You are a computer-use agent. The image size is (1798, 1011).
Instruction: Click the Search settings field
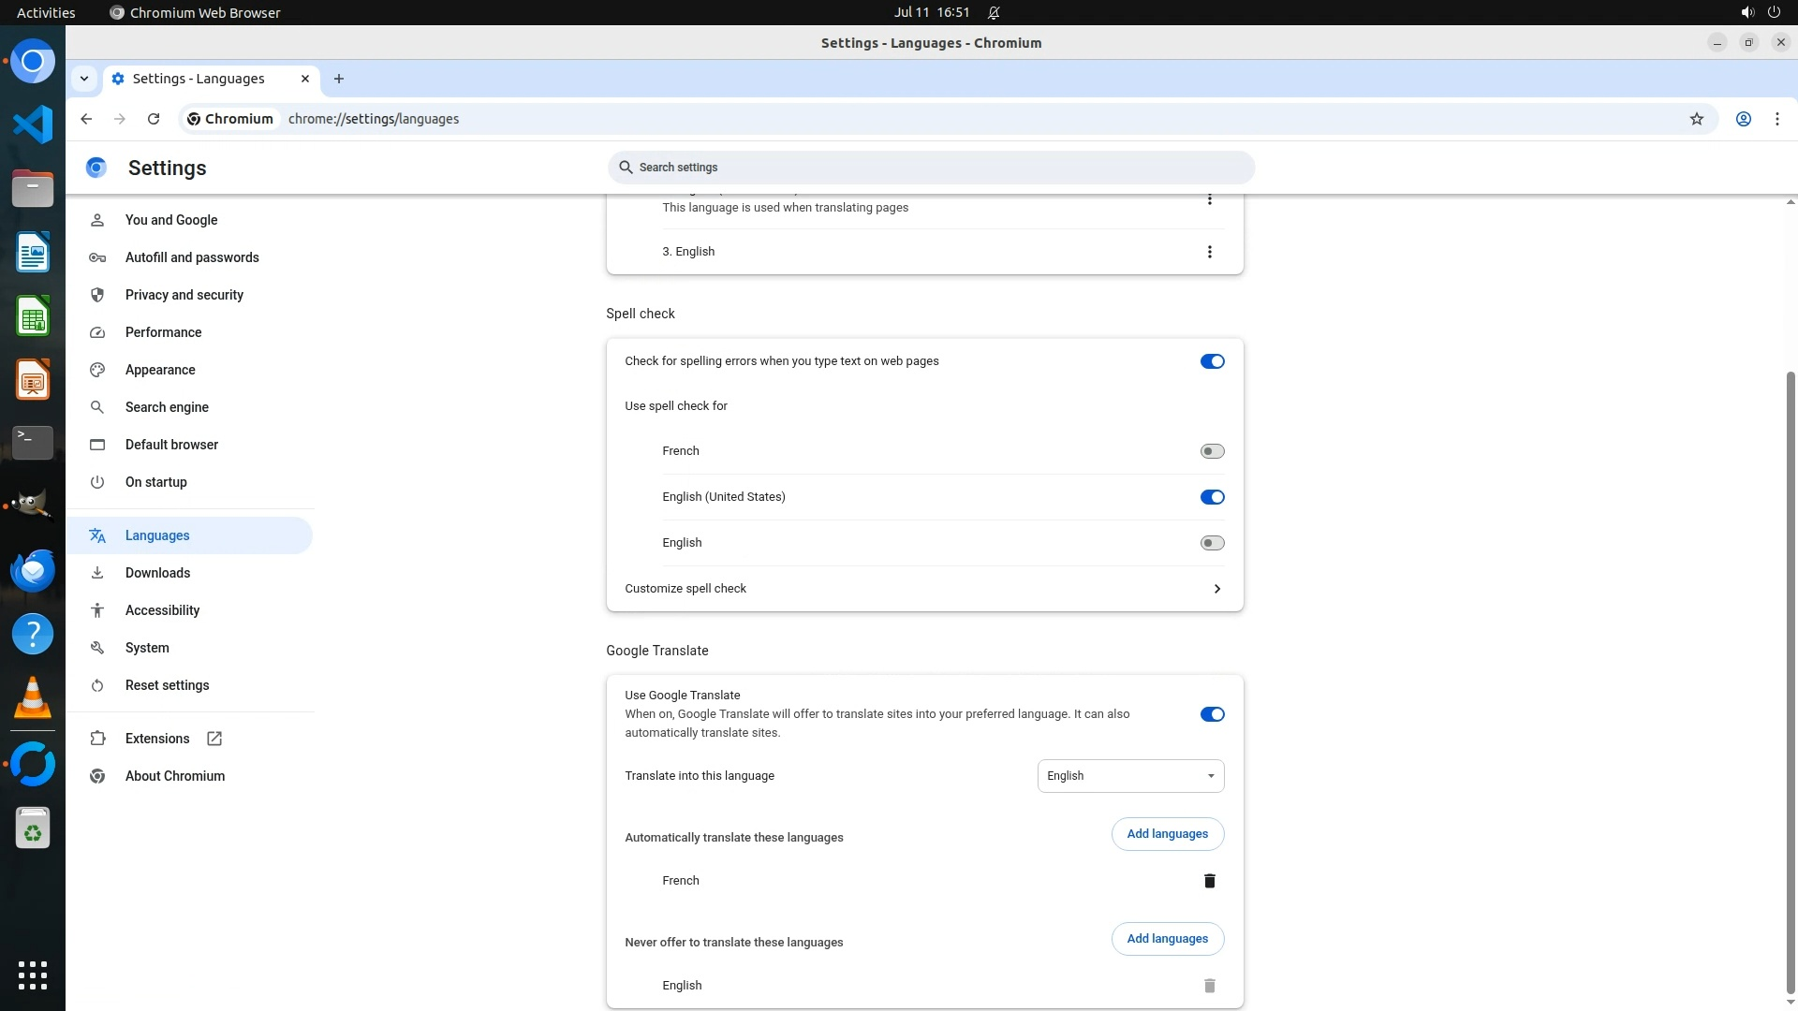click(x=930, y=168)
